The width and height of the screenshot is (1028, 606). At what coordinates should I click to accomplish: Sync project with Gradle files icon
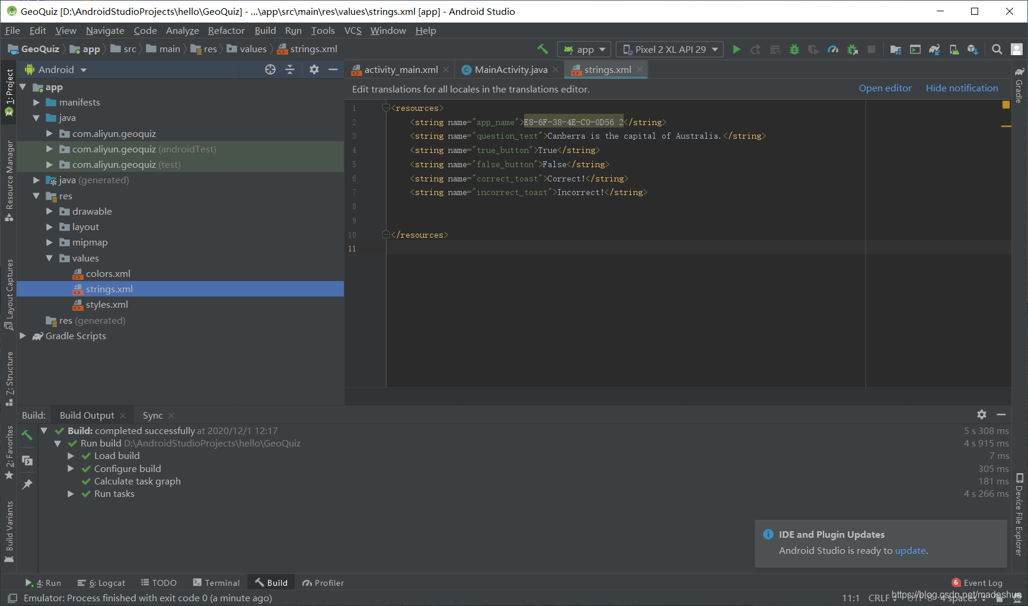coord(934,49)
